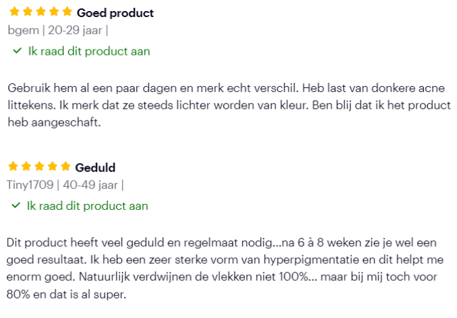Open reviewer Tiny1709's username
457x318 pixels.
click(x=30, y=185)
